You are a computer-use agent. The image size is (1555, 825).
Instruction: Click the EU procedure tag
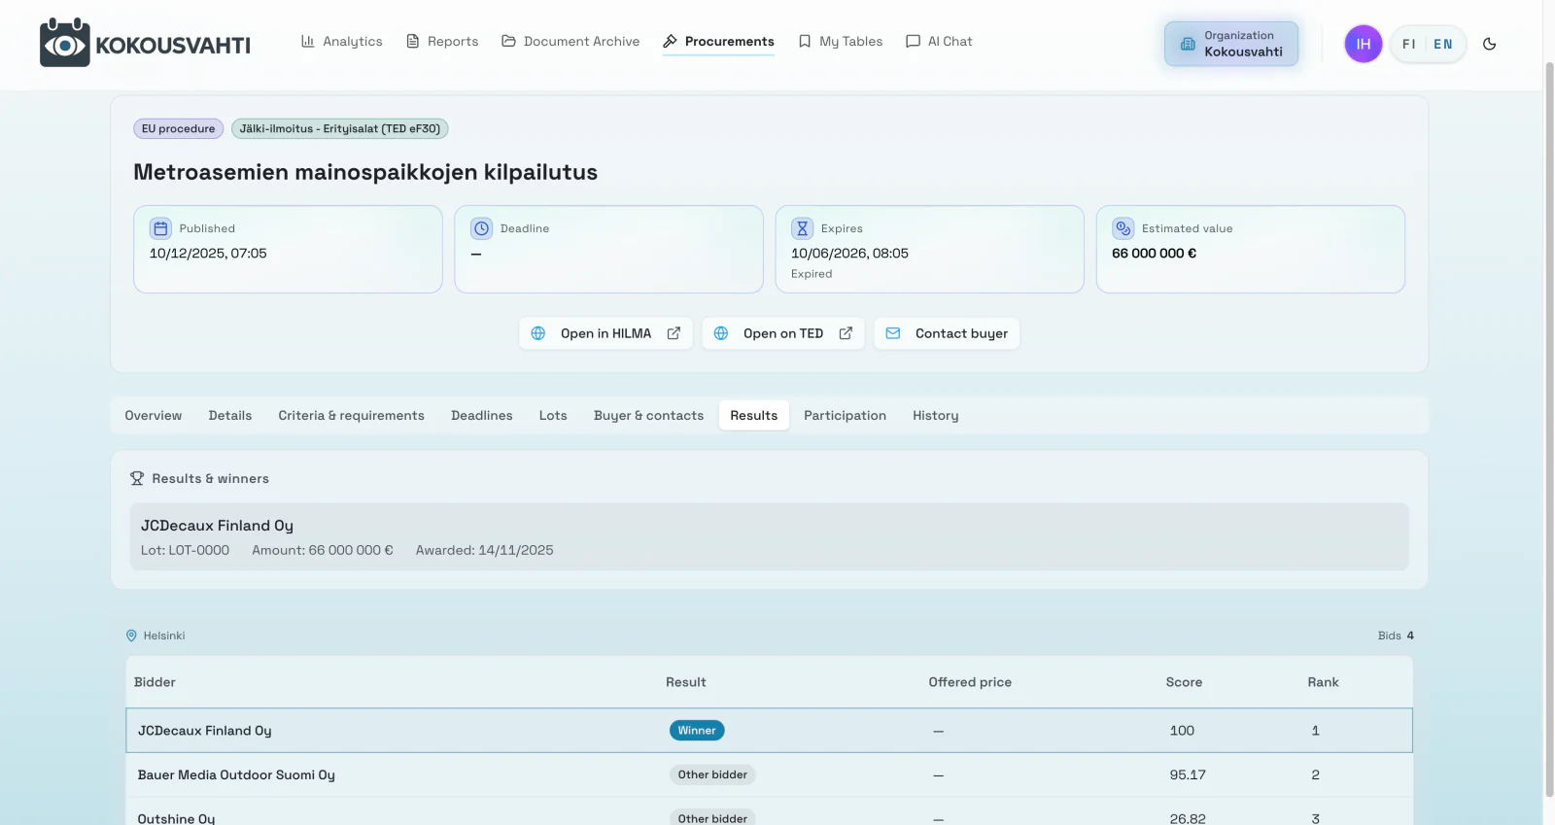click(x=179, y=128)
